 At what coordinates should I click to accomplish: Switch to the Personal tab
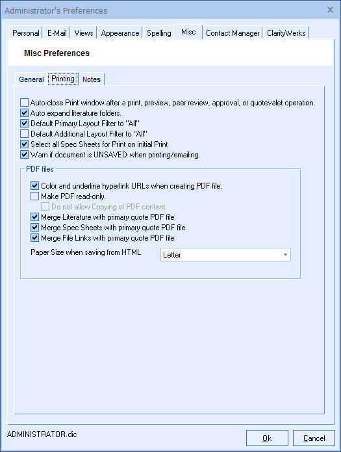[x=25, y=33]
